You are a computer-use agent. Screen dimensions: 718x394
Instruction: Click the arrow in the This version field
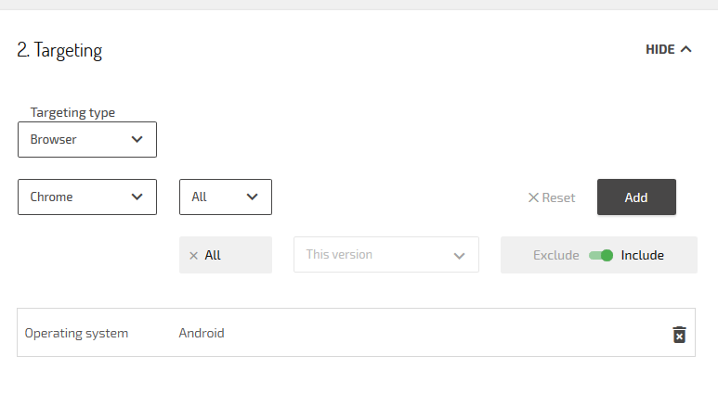click(x=459, y=255)
